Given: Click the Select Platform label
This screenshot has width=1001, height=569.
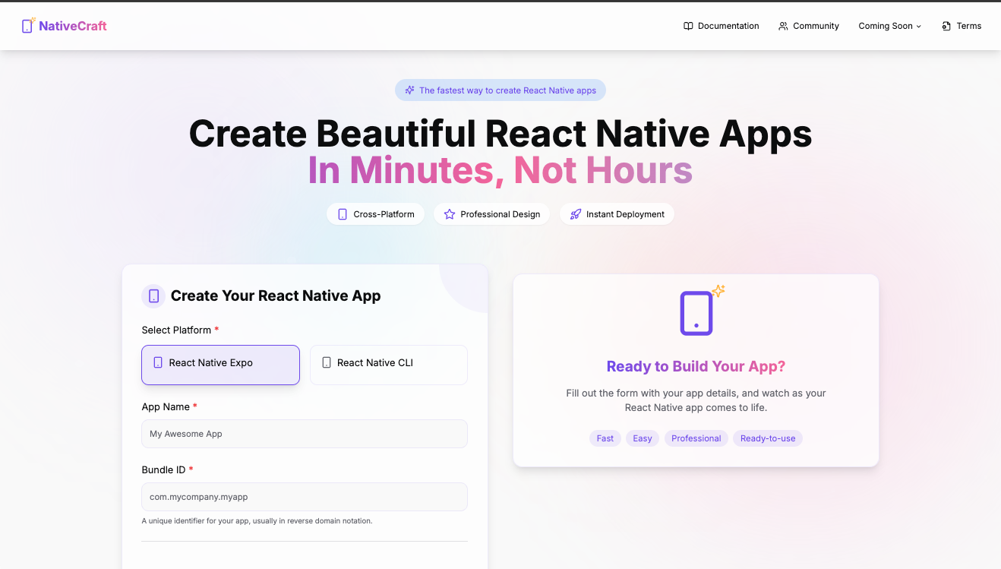Looking at the screenshot, I should [180, 330].
